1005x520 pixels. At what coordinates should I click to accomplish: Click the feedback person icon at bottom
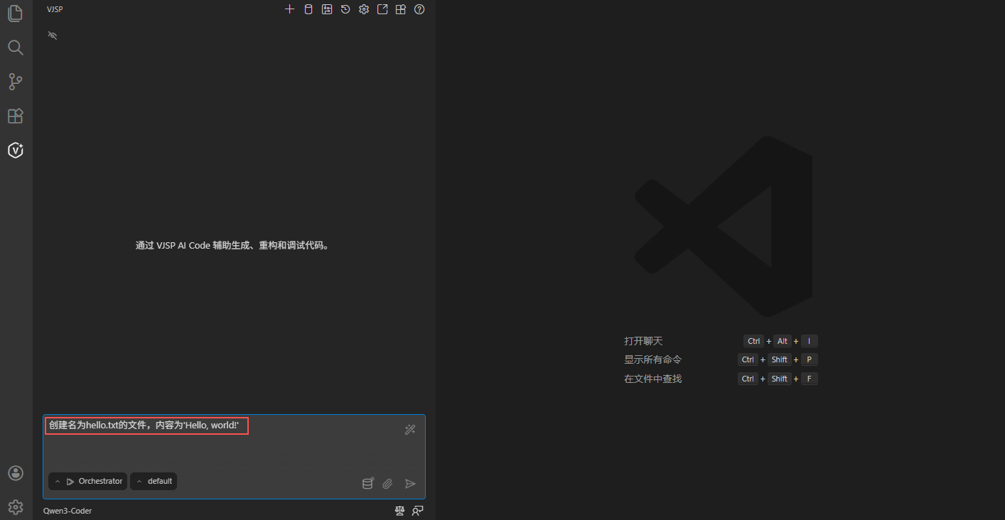click(x=418, y=511)
